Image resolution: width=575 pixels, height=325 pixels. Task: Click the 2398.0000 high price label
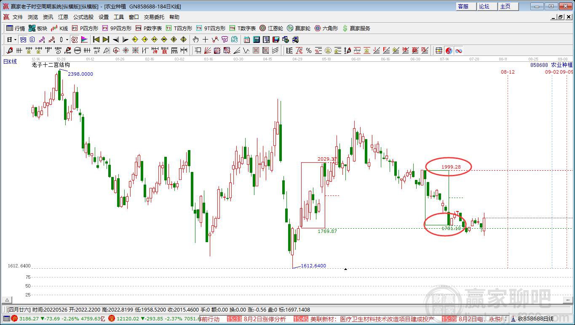(x=80, y=74)
